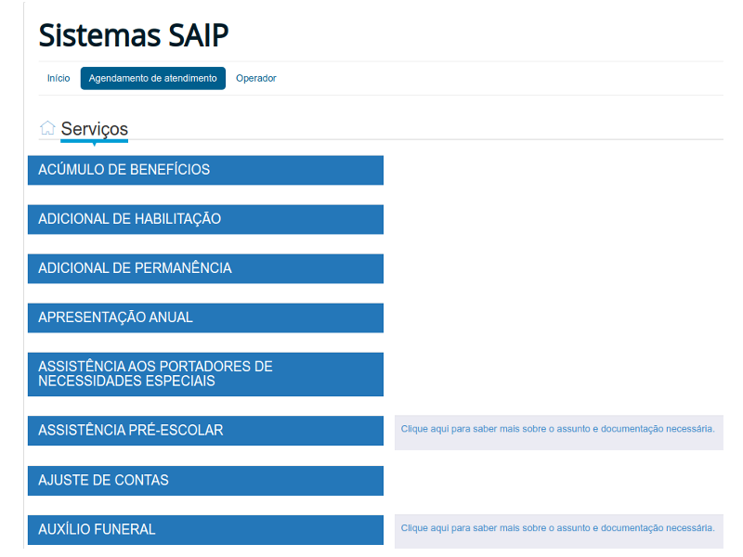
Task: Select Assistência aos Portadores de Necessidades Especiais
Action: 205,374
